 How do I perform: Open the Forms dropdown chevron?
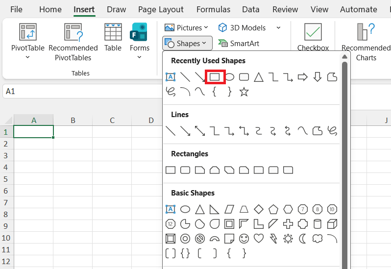pyautogui.click(x=139, y=57)
